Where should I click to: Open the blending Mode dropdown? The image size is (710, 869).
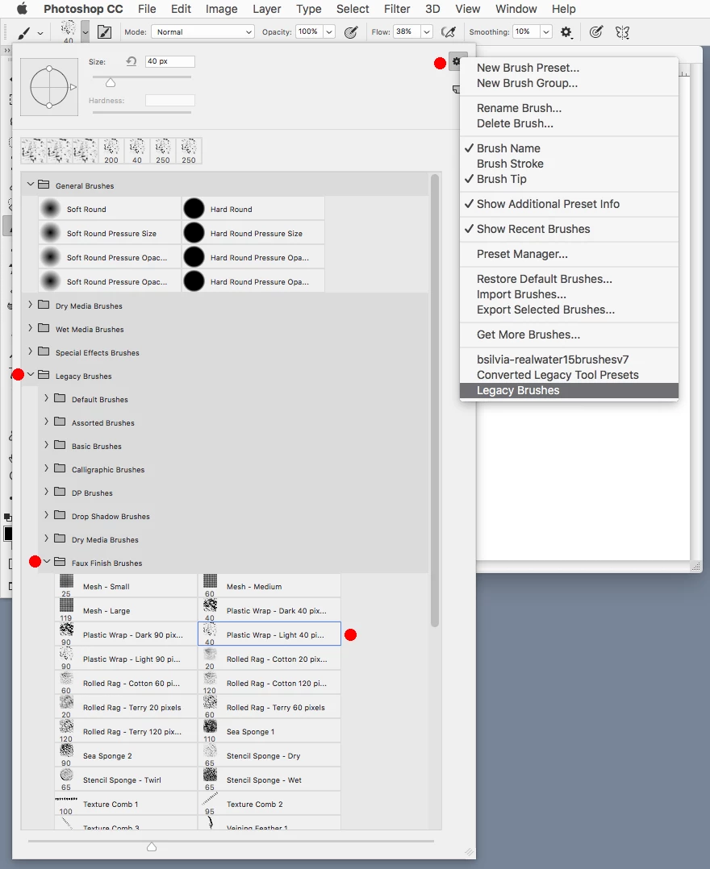tap(203, 32)
